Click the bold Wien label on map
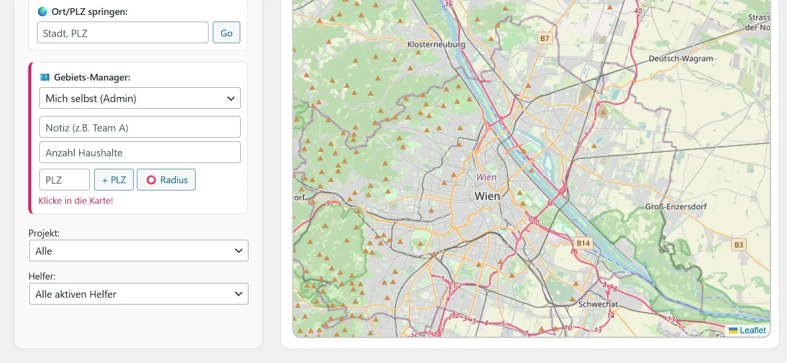 point(487,196)
